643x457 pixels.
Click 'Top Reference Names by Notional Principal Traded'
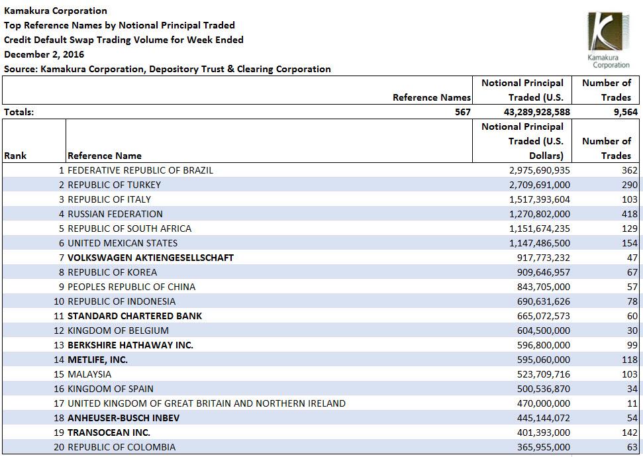119,25
